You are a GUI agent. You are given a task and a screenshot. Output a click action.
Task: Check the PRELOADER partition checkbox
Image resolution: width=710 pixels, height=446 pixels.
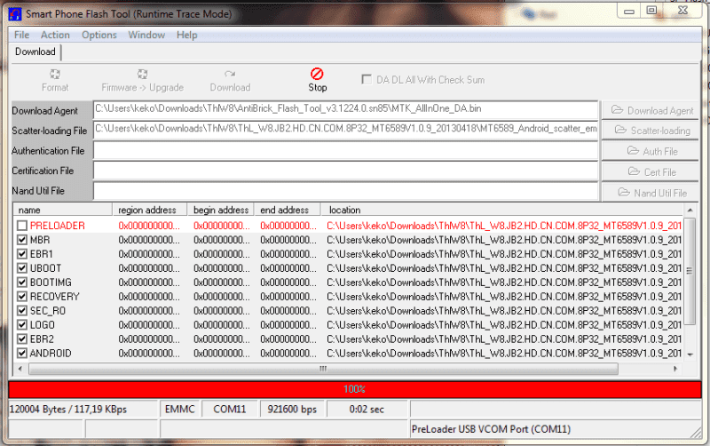click(21, 226)
